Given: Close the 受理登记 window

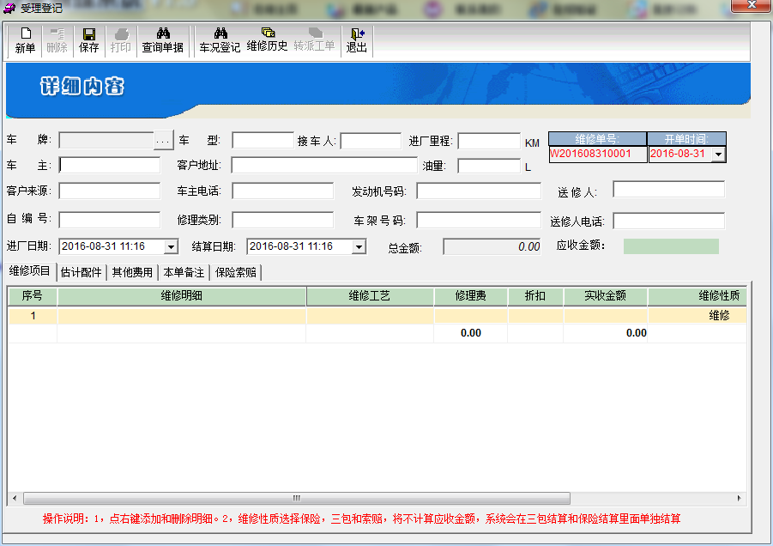Looking at the screenshot, I should tap(751, 5).
